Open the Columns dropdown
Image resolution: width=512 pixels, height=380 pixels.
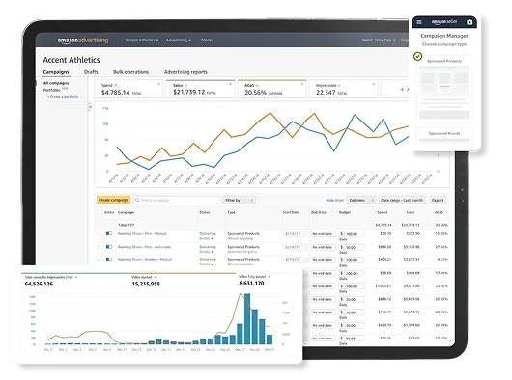(x=361, y=200)
